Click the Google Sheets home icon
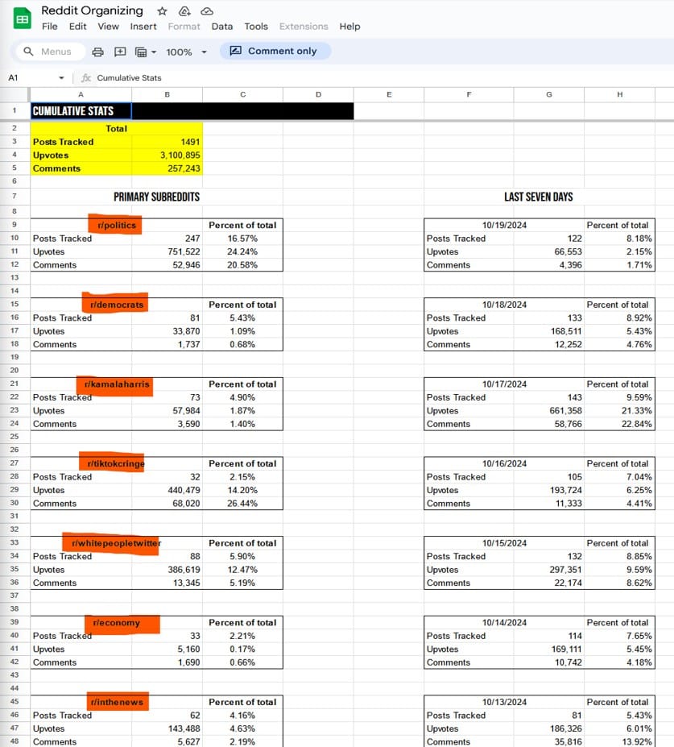Viewport: 674px width, 747px height. pyautogui.click(x=23, y=18)
